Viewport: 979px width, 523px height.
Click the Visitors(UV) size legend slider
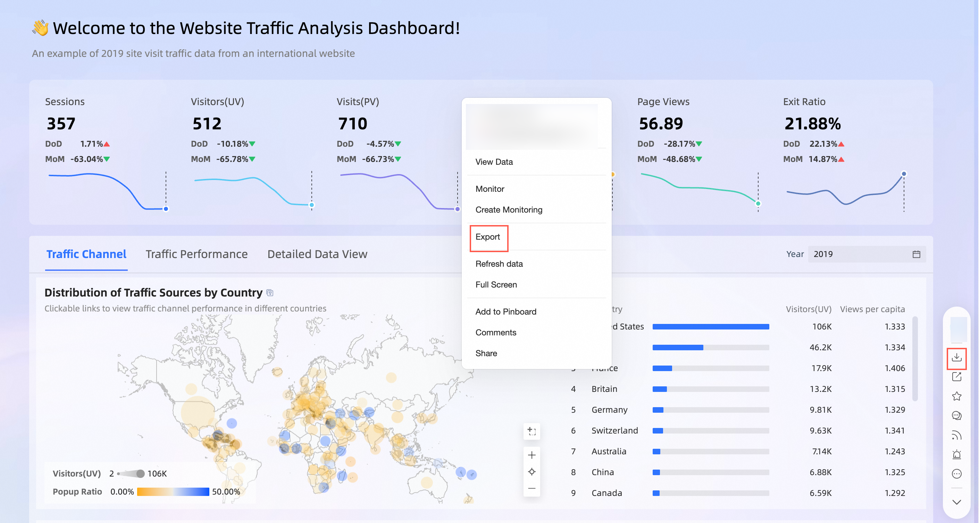(x=131, y=473)
